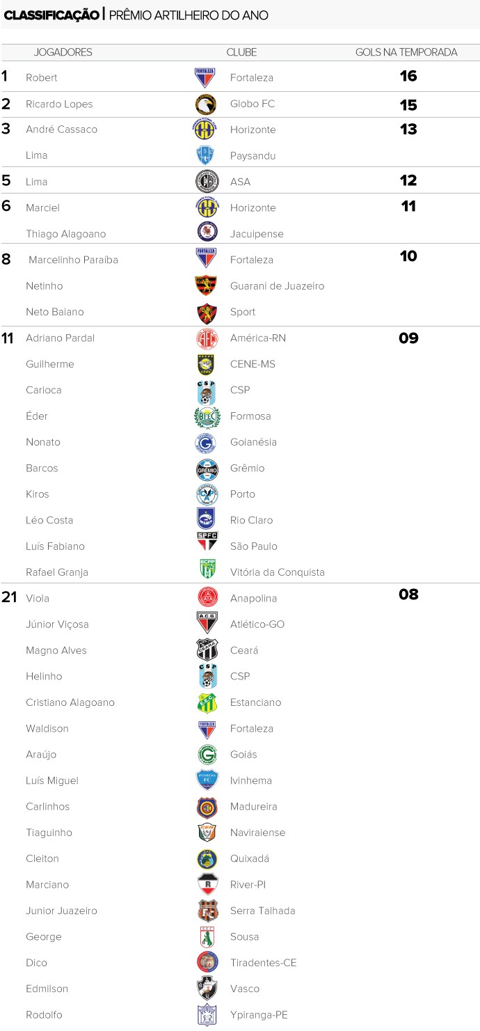Click the JOGADORES column header
The width and height of the screenshot is (480, 1031).
pos(63,52)
